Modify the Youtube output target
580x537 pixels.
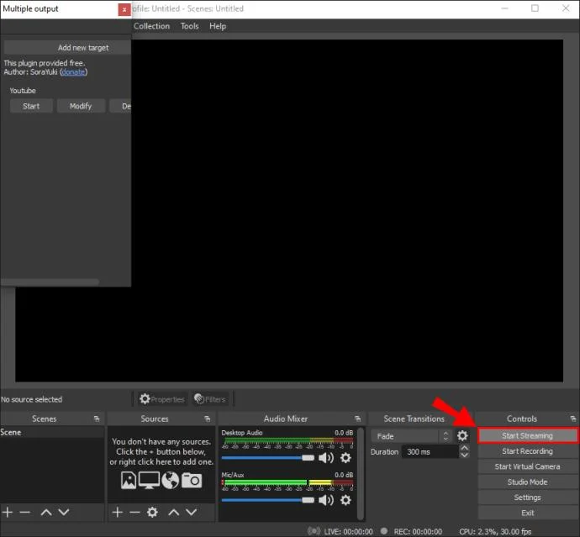tap(81, 106)
